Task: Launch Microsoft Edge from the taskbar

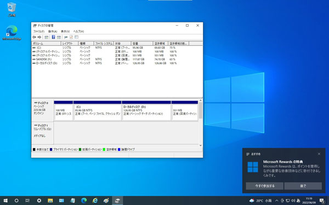Action: tap(84, 201)
